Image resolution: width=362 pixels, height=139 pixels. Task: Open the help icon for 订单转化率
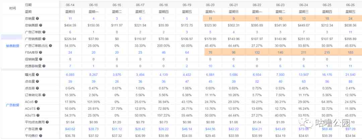[x=44, y=95]
